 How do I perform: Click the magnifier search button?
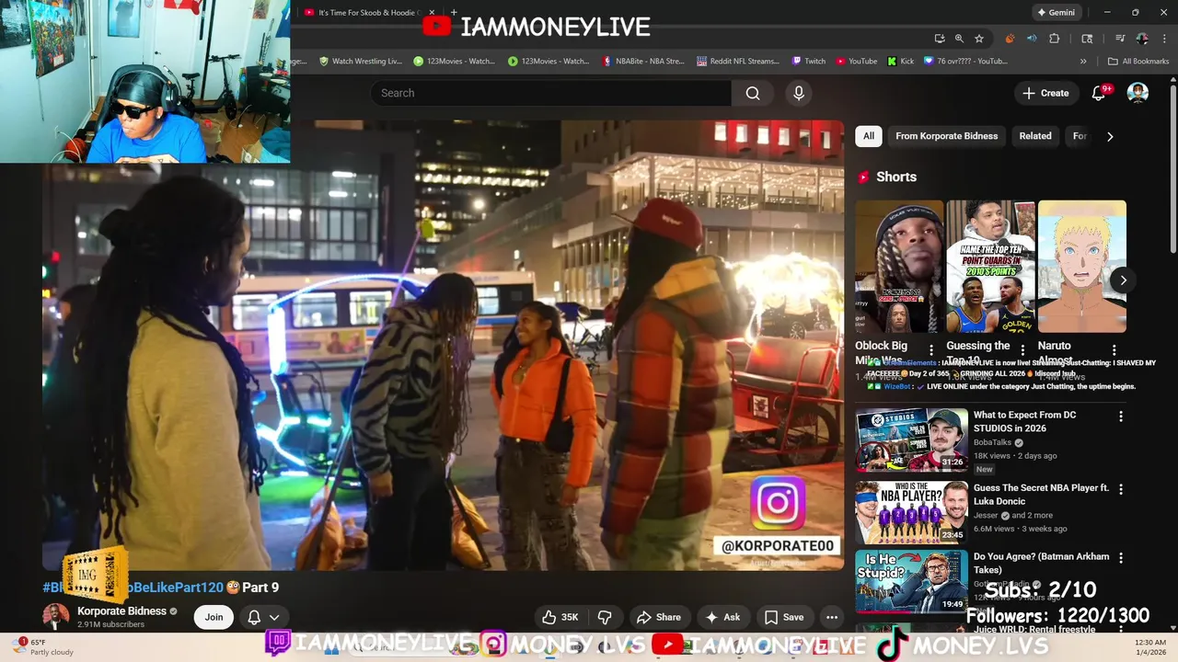click(753, 93)
